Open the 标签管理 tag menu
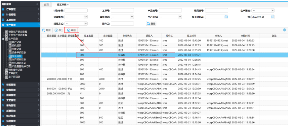289x127 pixels. 20,85
